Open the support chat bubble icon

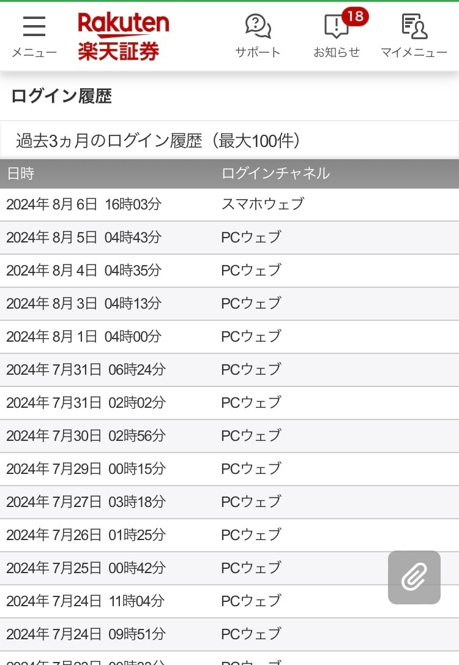coord(258,26)
